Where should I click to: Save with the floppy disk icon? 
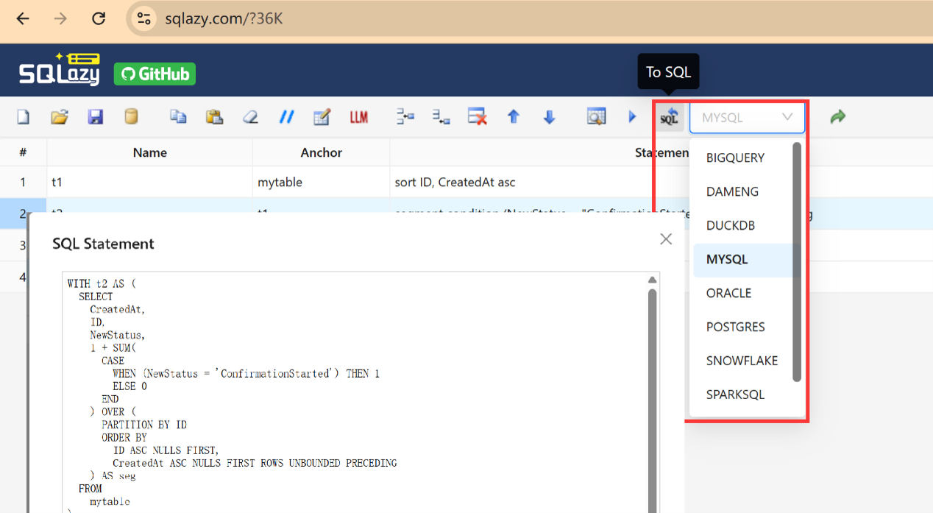(96, 117)
